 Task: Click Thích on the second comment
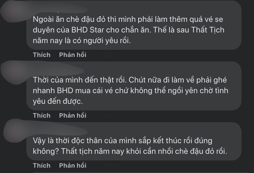tap(42, 116)
